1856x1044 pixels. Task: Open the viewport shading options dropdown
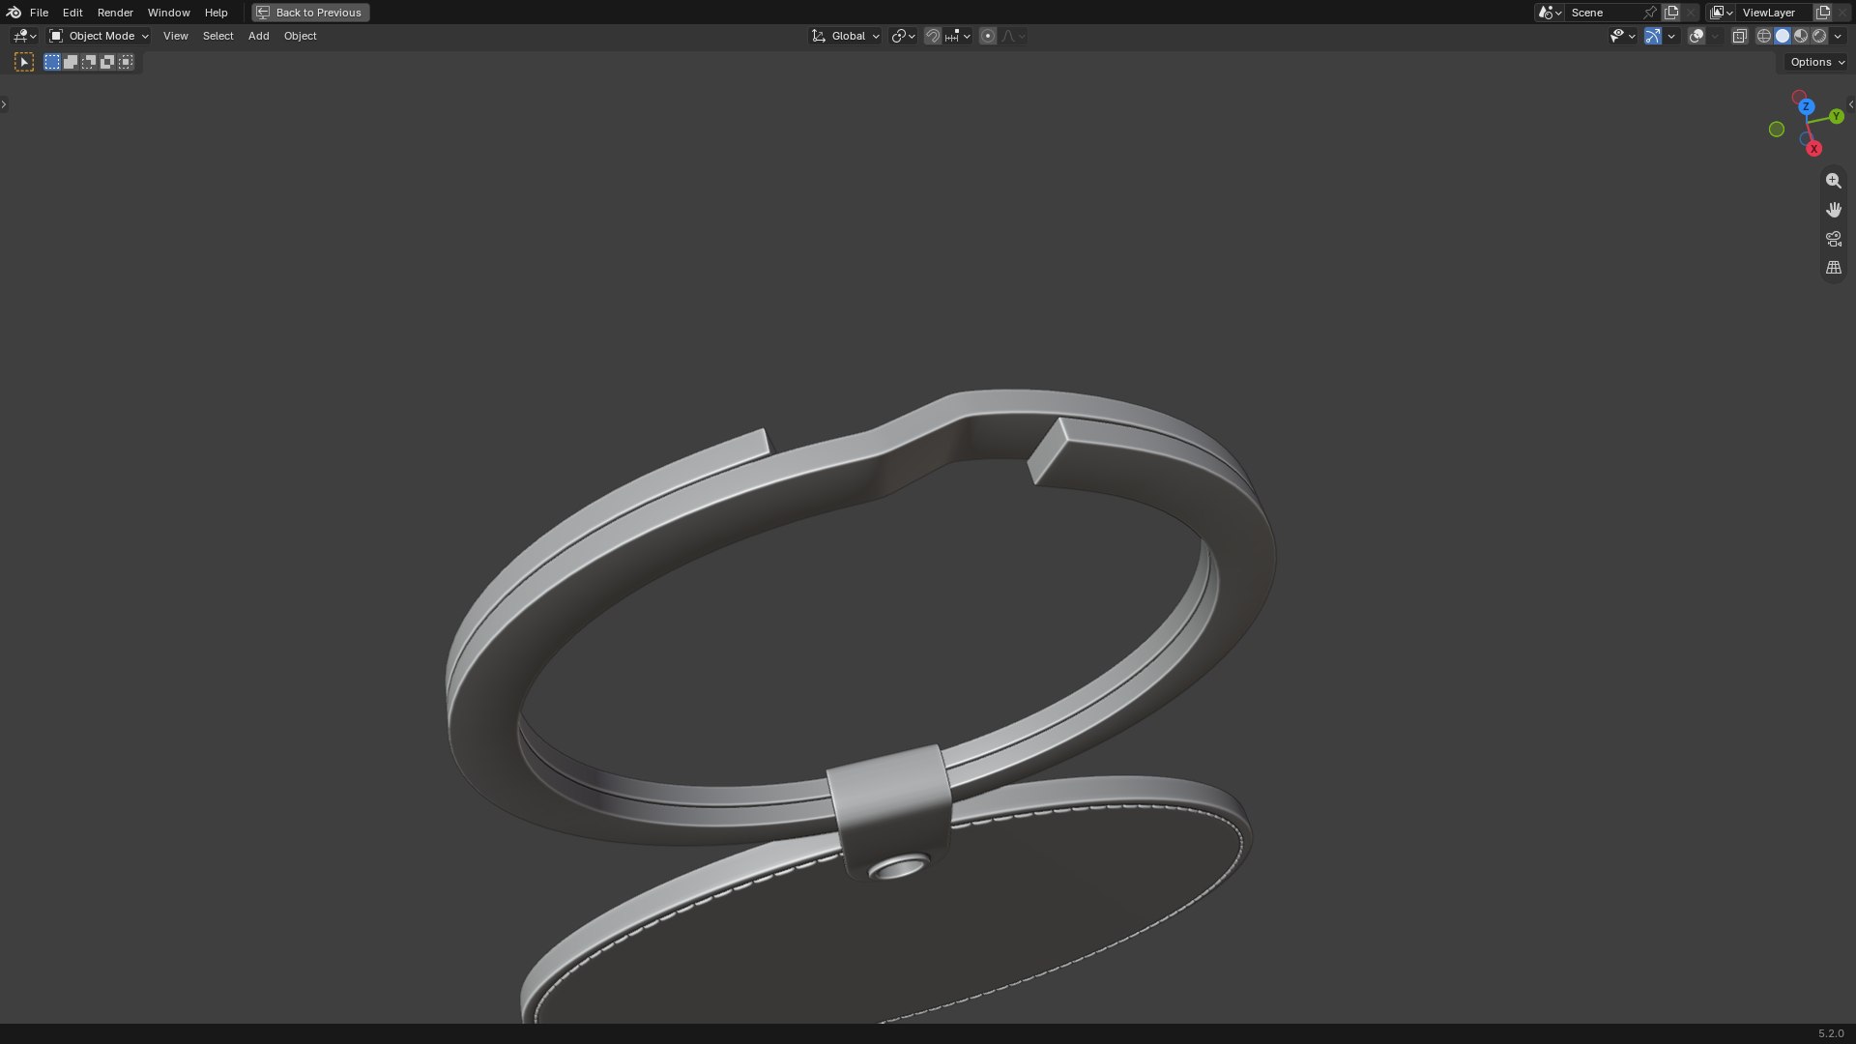click(1838, 36)
